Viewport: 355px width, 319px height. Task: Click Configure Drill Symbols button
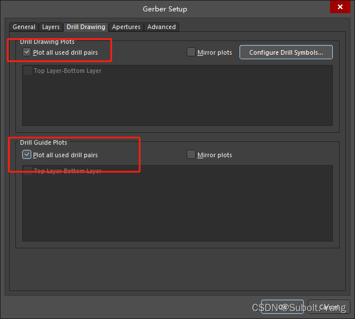click(x=286, y=52)
